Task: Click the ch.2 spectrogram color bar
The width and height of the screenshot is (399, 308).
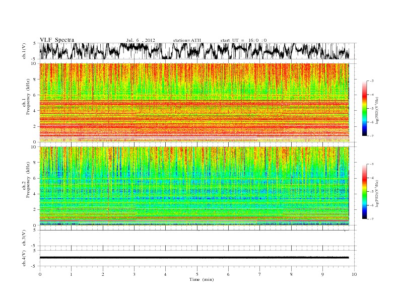Action: point(365,191)
